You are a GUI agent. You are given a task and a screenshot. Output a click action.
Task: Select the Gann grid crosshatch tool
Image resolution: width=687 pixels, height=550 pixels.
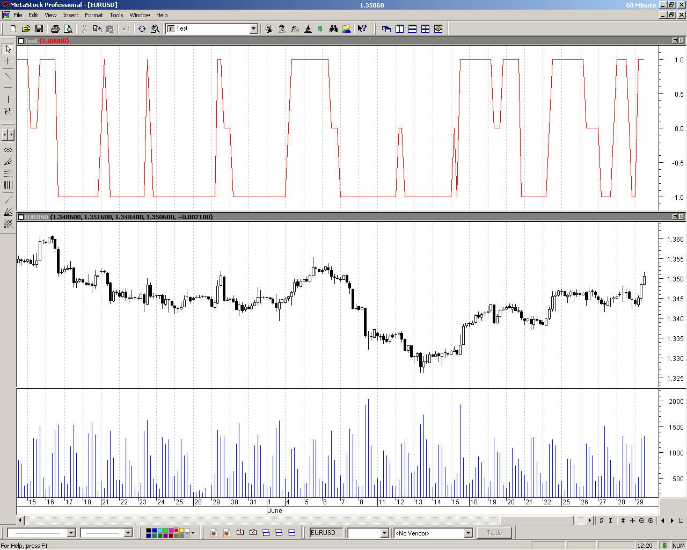[8, 224]
